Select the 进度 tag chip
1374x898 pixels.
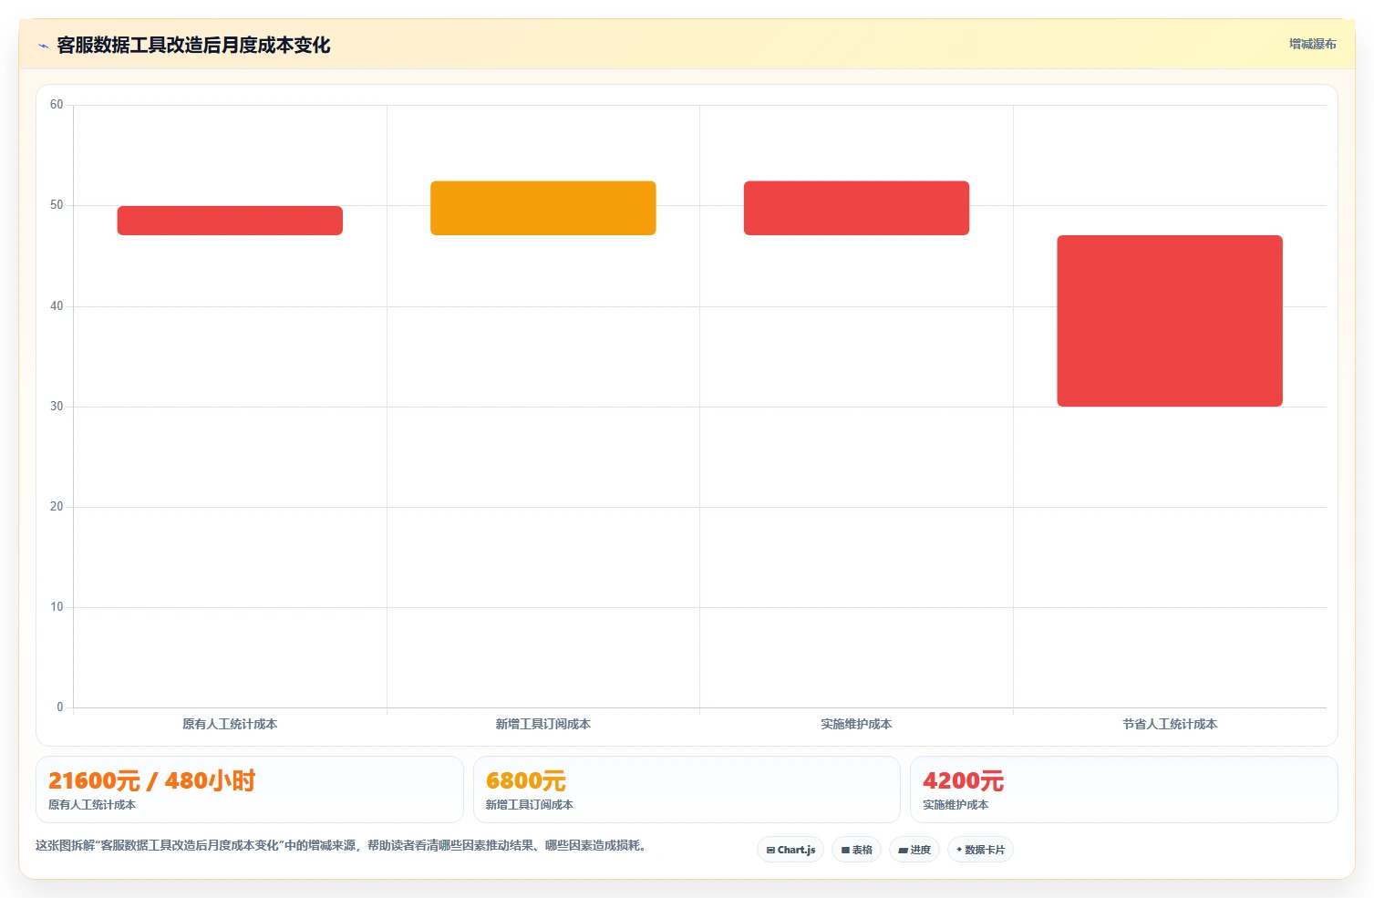[x=914, y=850]
